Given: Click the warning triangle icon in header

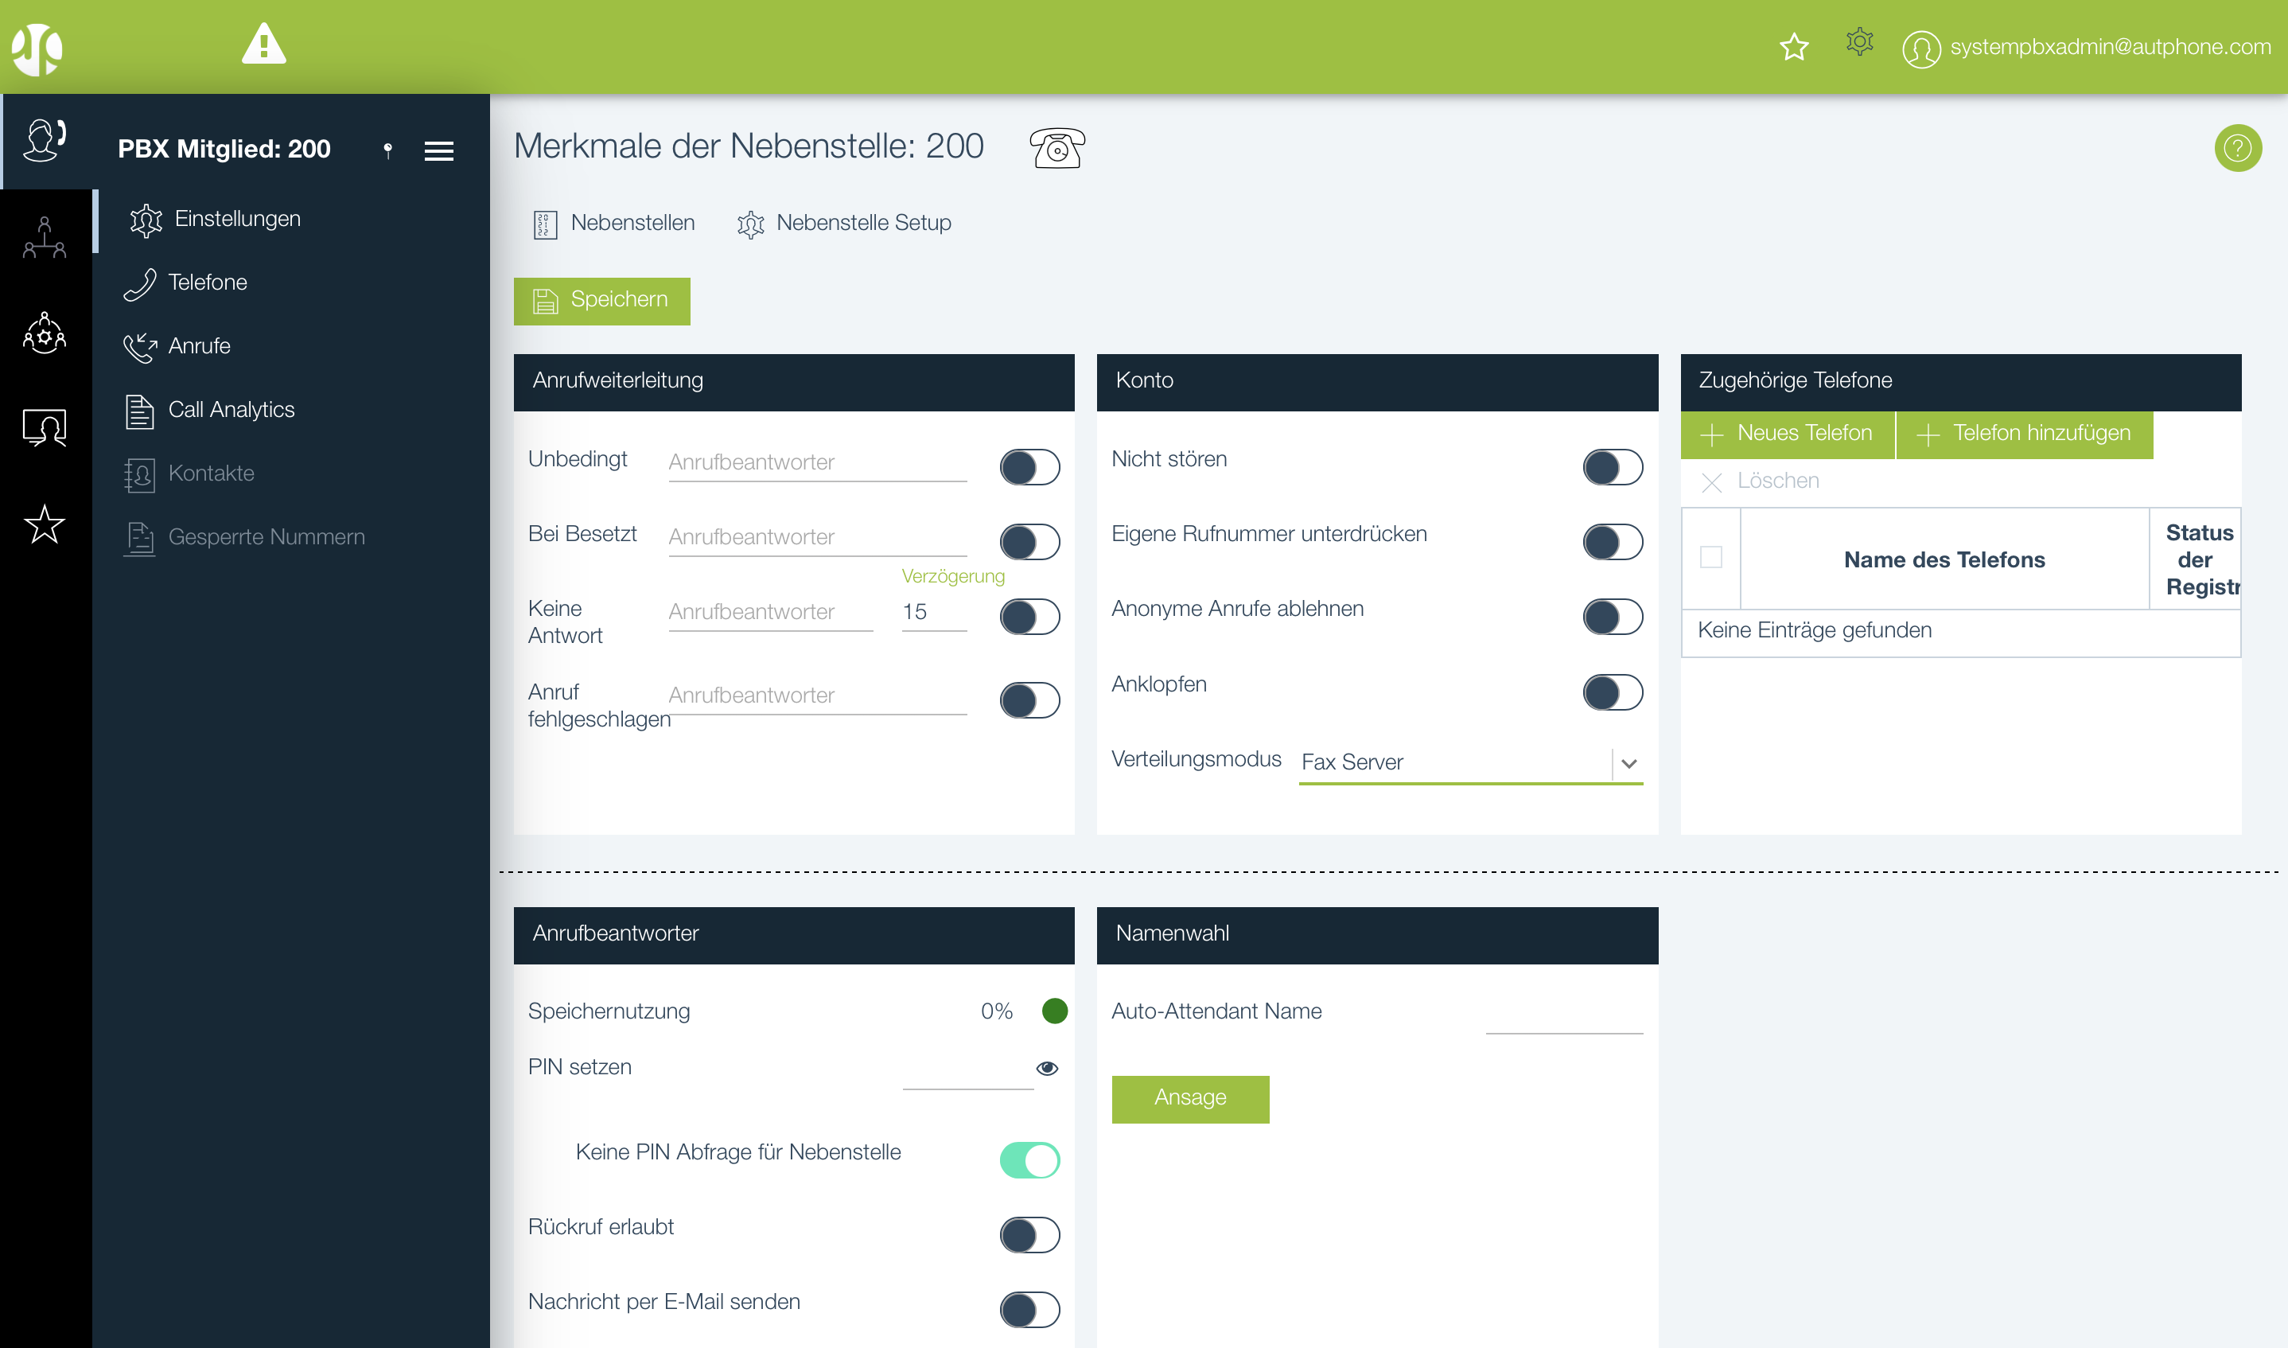Looking at the screenshot, I should tap(263, 45).
